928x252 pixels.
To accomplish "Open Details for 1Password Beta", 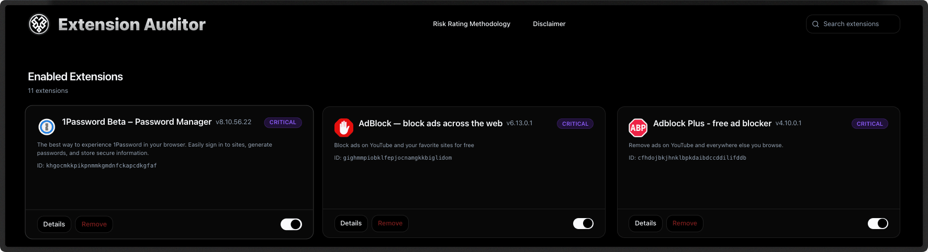I will [54, 224].
